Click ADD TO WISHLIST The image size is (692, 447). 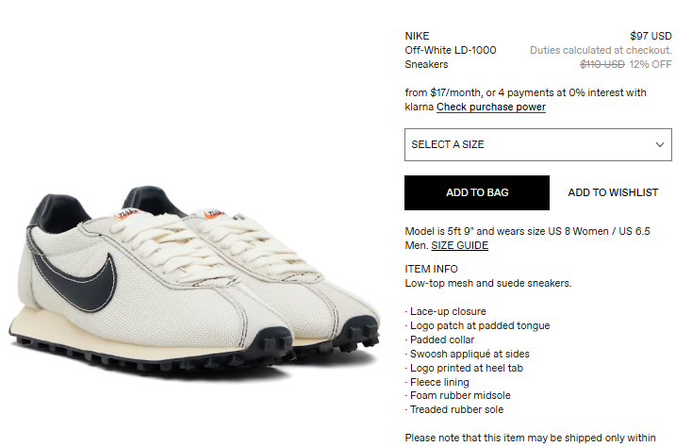coord(613,192)
